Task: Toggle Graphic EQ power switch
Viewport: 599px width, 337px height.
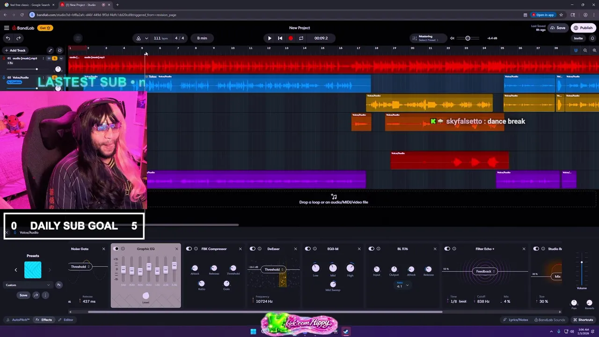Action: click(x=117, y=249)
